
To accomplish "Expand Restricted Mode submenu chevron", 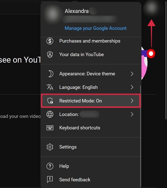I will [132, 101].
